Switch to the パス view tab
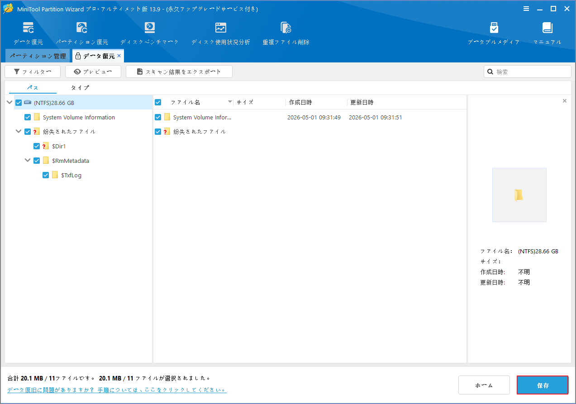This screenshot has width=576, height=404. (33, 88)
